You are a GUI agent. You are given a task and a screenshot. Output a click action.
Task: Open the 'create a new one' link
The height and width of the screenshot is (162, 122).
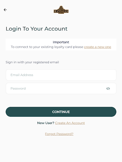coord(98,47)
